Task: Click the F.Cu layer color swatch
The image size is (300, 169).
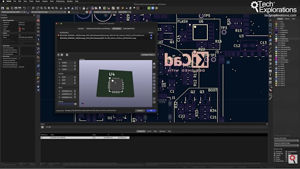Action: tap(276, 22)
